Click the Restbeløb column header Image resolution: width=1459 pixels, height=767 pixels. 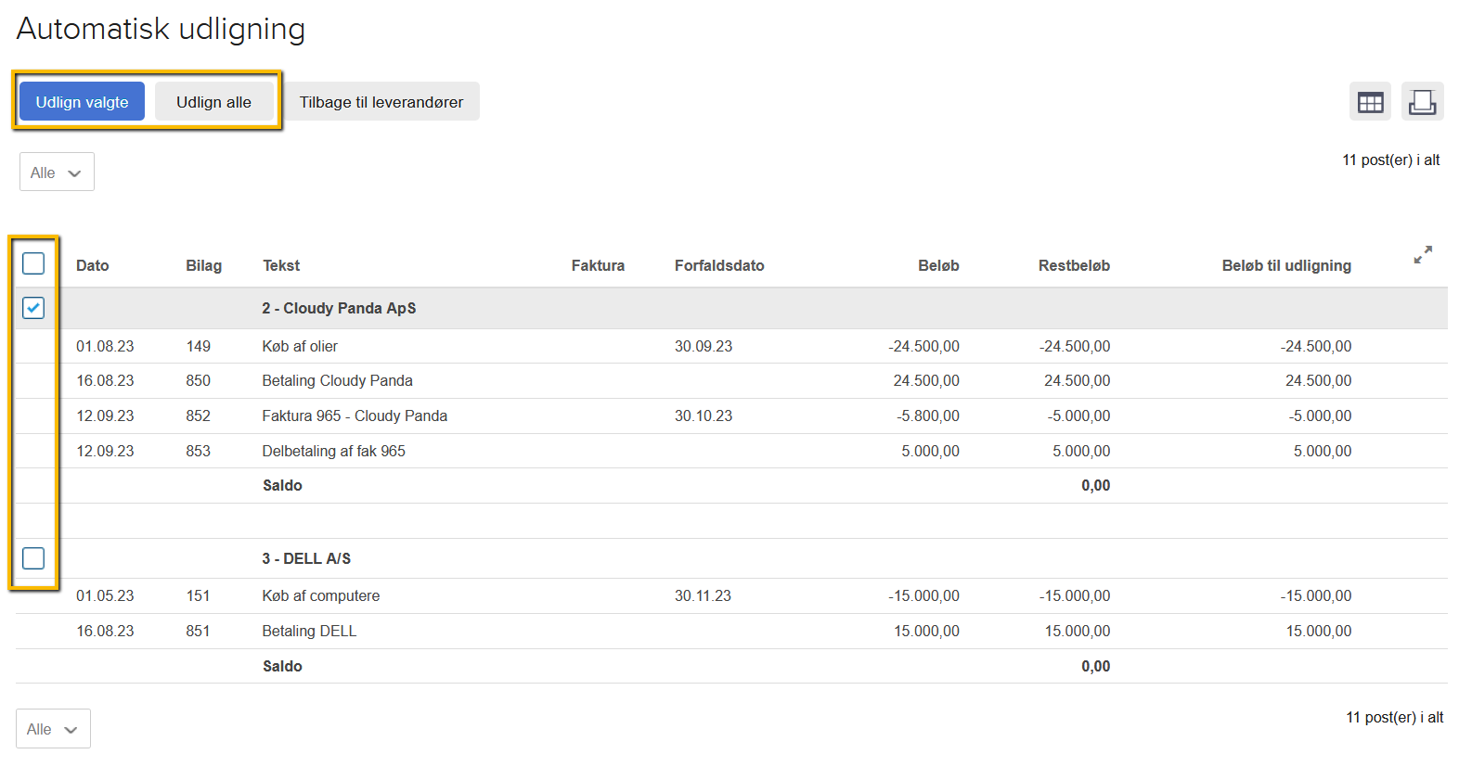[x=1073, y=266]
